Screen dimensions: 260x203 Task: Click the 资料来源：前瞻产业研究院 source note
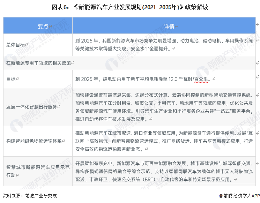[29, 196]
